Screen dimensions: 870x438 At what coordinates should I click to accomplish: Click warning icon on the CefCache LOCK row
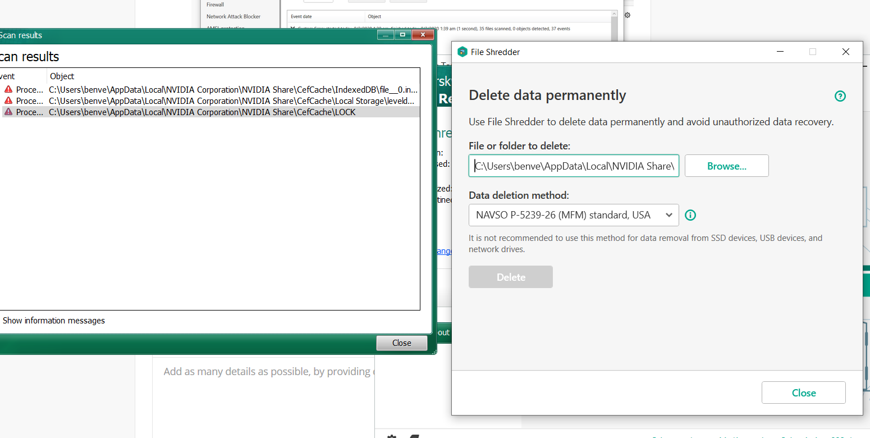8,112
